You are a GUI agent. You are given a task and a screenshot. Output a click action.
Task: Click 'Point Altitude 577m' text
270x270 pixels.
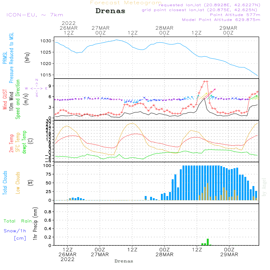(x=235, y=15)
